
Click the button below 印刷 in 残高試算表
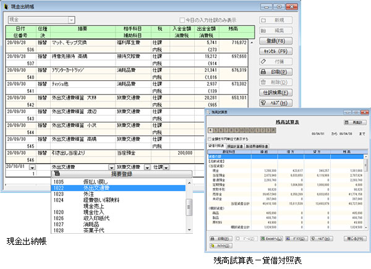(221, 246)
